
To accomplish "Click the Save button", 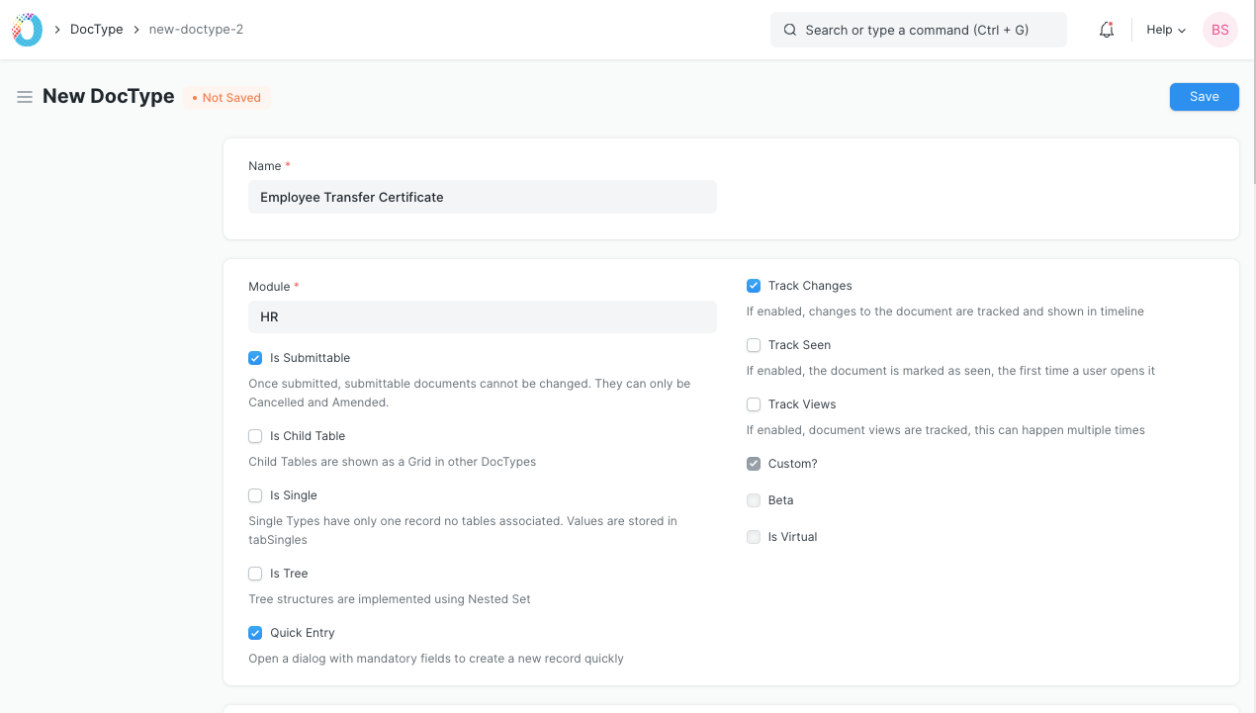I will click(x=1204, y=97).
